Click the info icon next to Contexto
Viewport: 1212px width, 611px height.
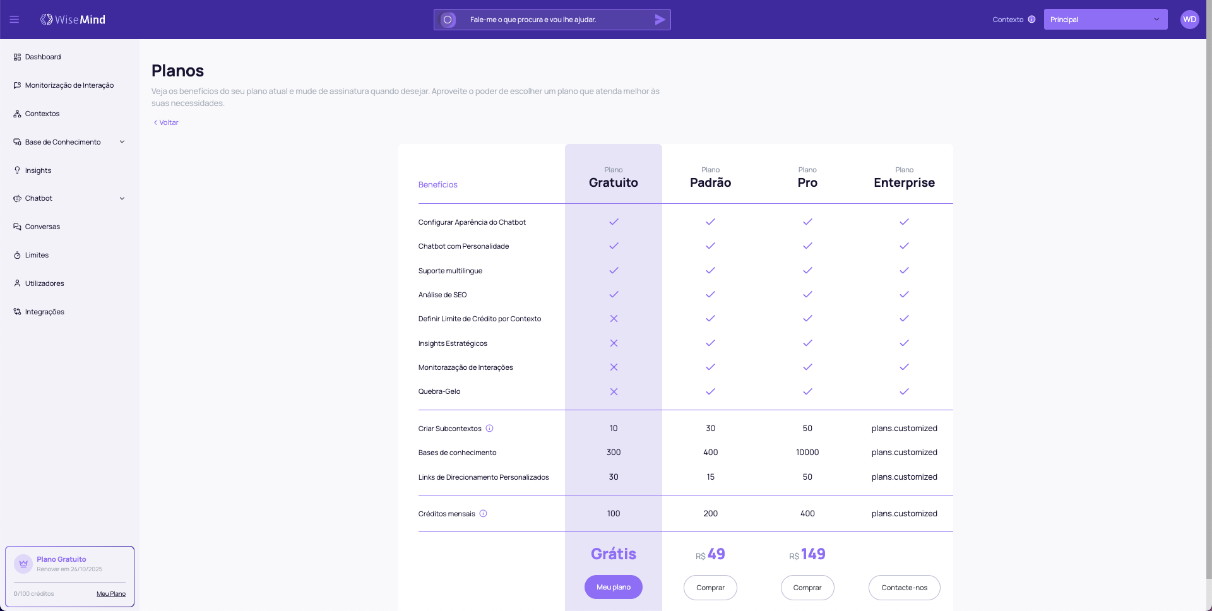(x=1031, y=20)
